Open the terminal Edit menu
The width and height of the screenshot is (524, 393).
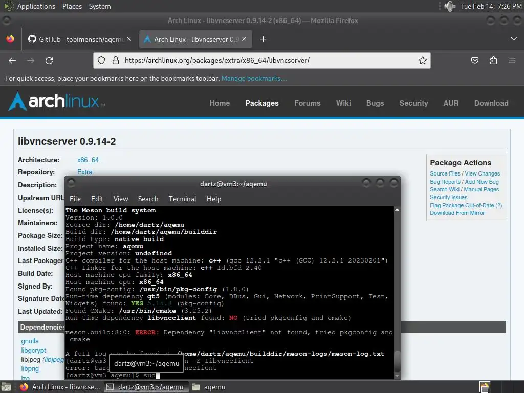pyautogui.click(x=97, y=199)
